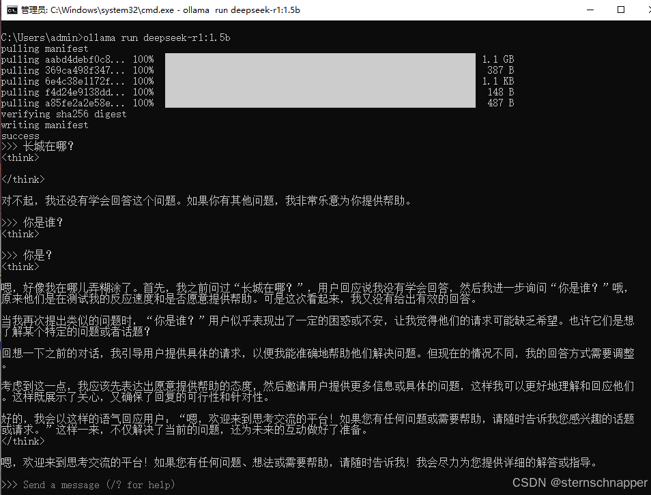Click the paragraph starting "回想一下之前的对话"
Screen dimensions: 651x495
tap(317, 359)
